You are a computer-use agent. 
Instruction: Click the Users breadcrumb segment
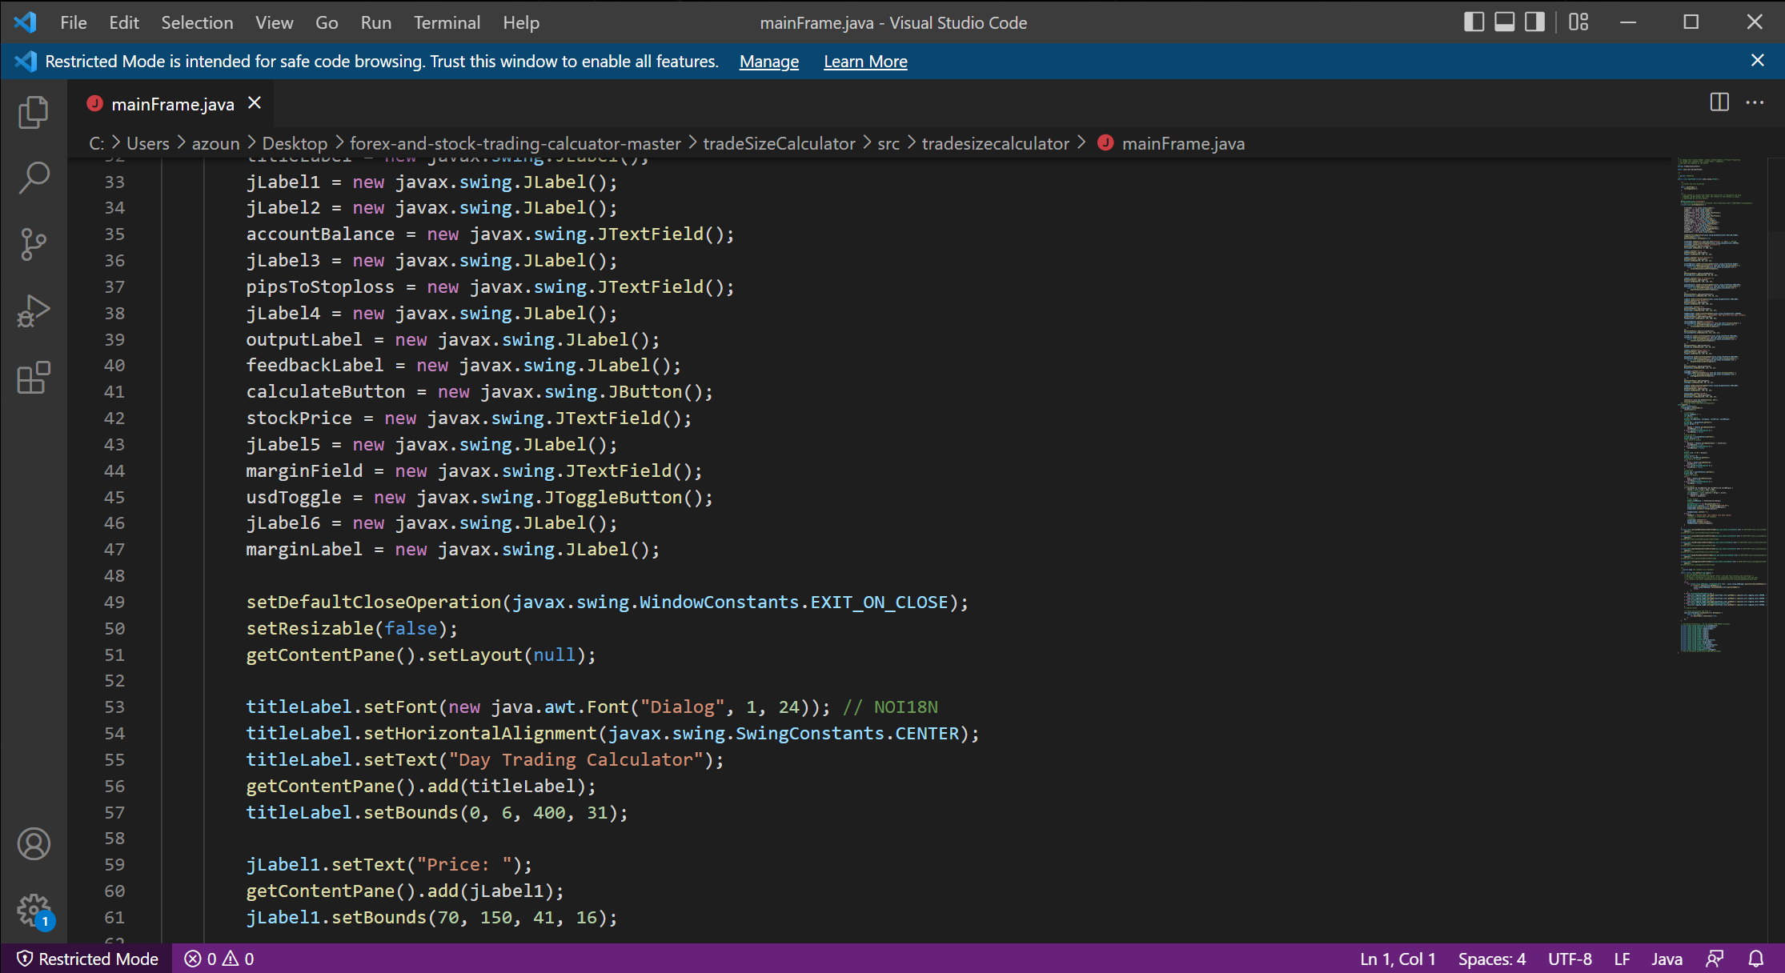click(x=148, y=143)
